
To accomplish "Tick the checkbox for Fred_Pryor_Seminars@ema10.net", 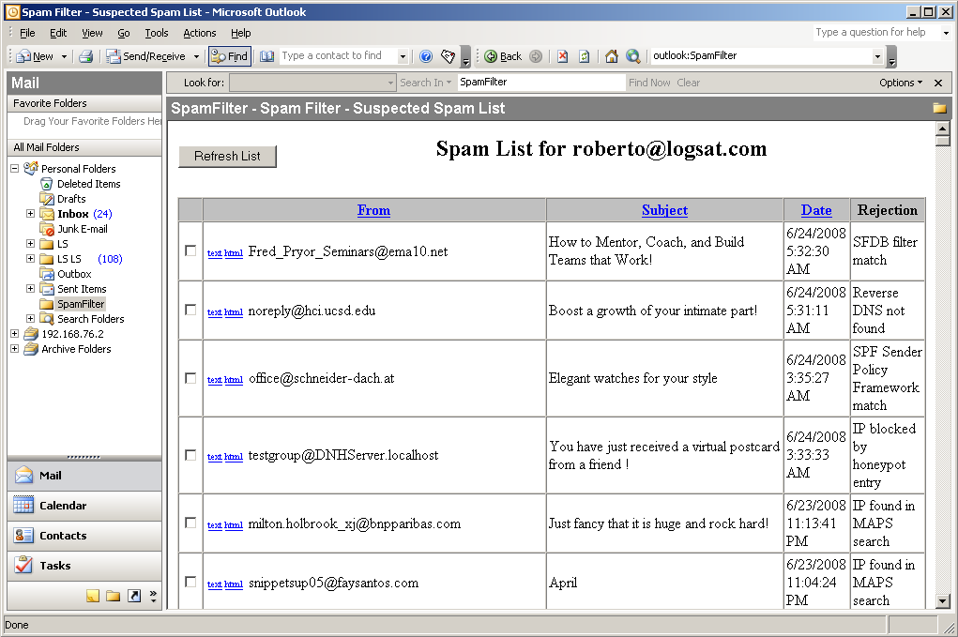I will coord(190,251).
